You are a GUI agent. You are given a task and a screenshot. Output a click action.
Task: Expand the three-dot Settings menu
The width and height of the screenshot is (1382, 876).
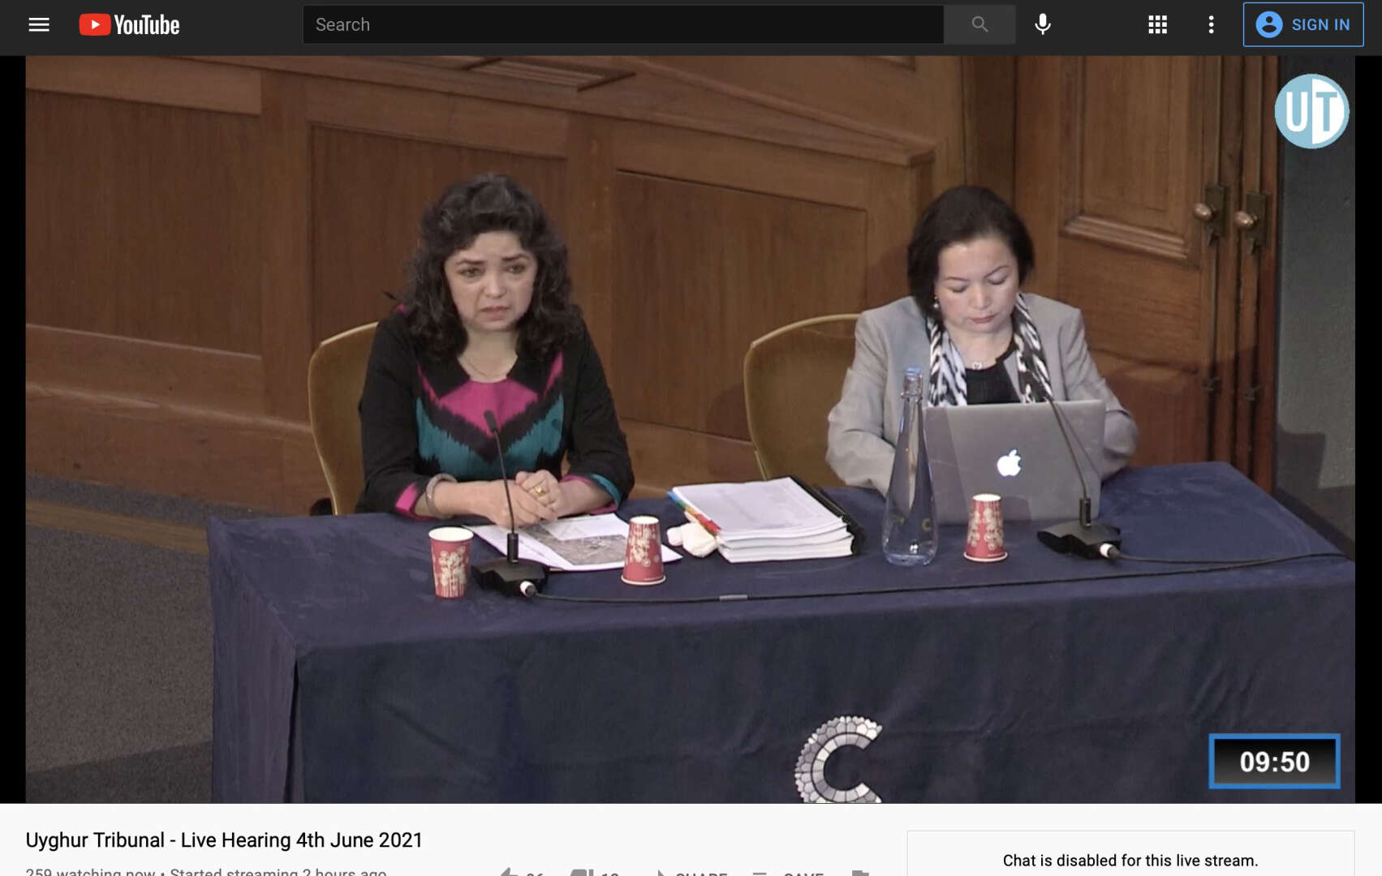tap(1211, 24)
